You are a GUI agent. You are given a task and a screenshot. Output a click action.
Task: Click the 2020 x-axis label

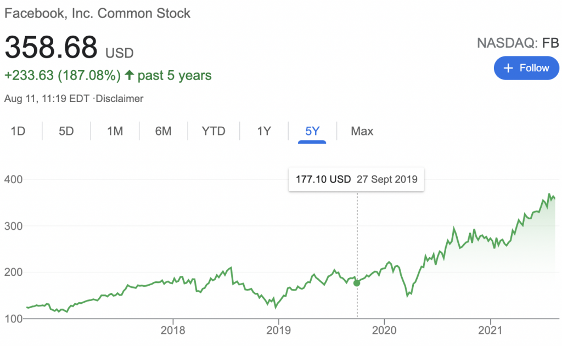(384, 331)
